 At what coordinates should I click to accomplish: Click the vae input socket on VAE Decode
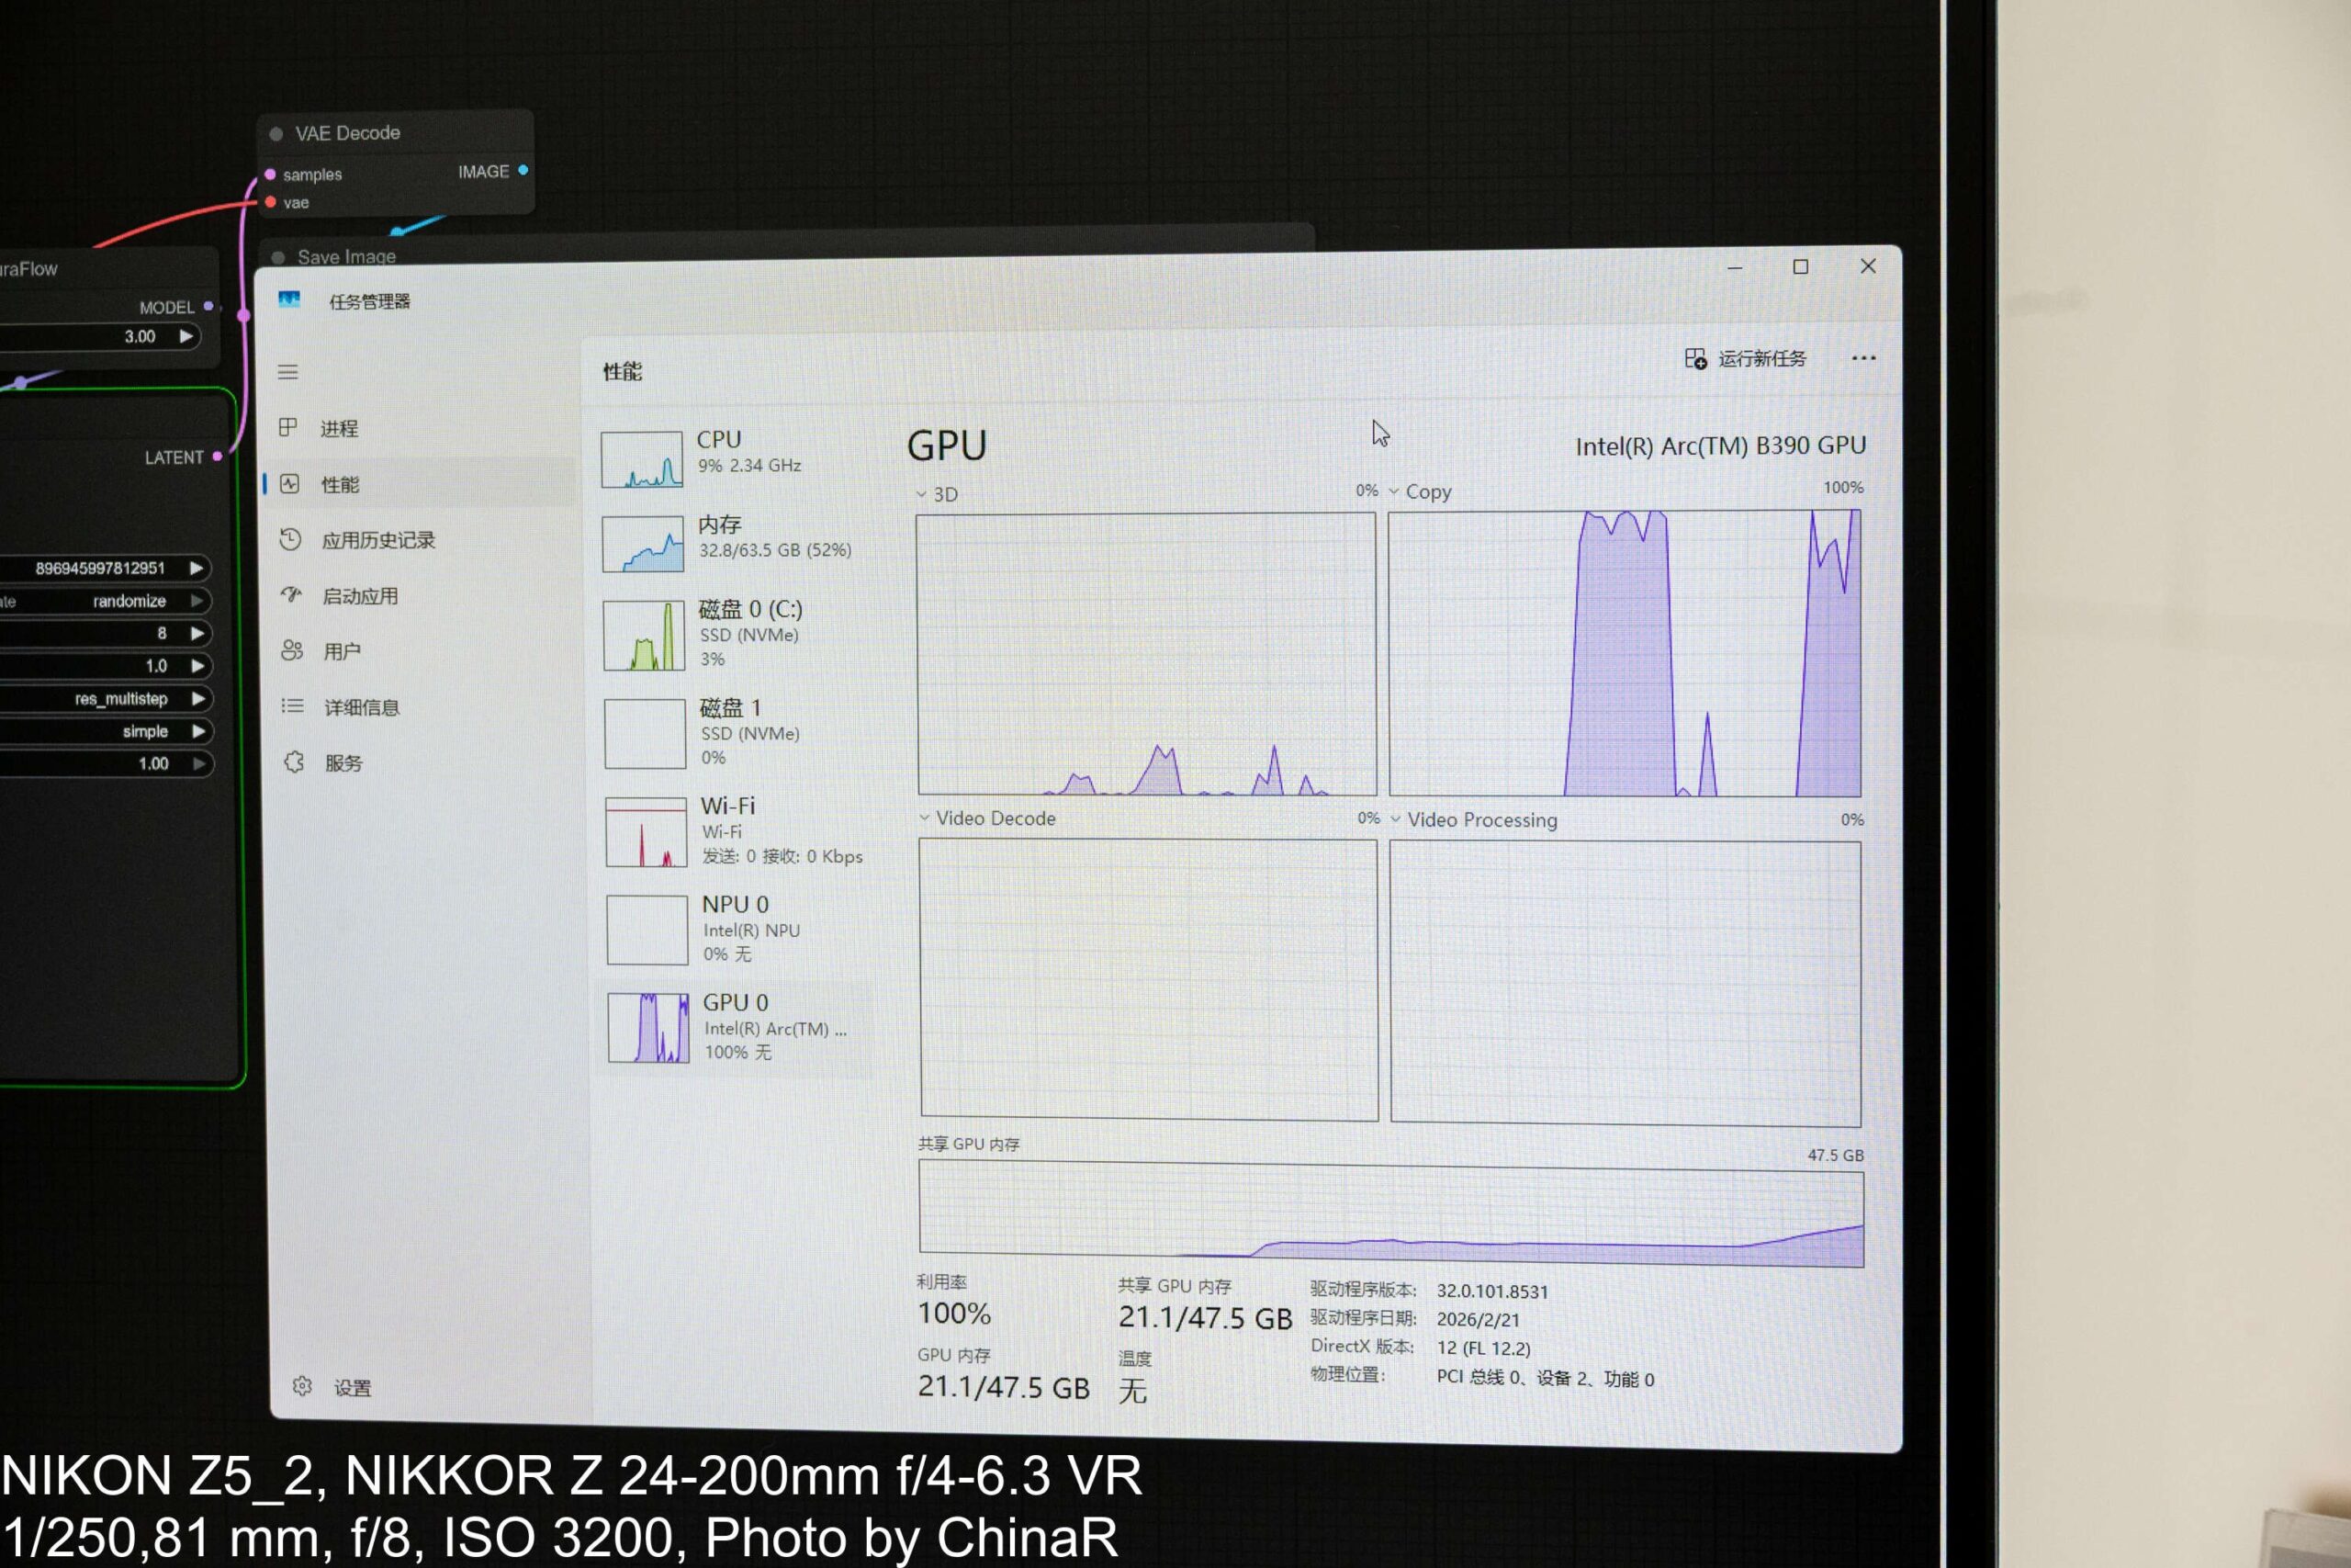click(x=270, y=202)
